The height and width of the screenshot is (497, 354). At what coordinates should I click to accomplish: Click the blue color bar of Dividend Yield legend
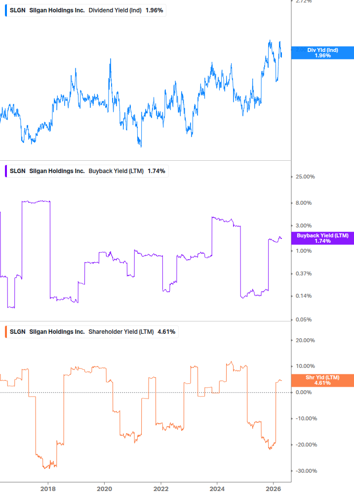(x=6, y=10)
